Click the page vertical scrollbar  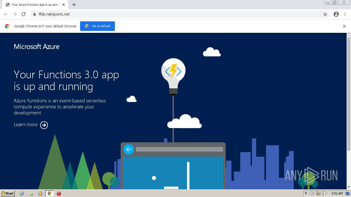click(349, 94)
